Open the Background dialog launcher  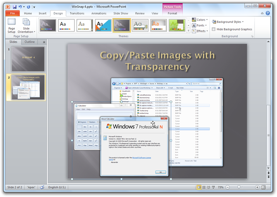(x=252, y=36)
